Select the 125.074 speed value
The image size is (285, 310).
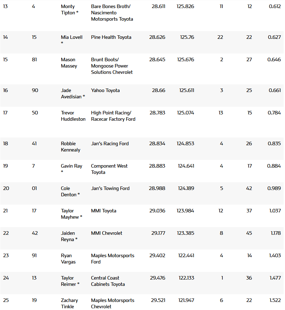tap(185, 113)
